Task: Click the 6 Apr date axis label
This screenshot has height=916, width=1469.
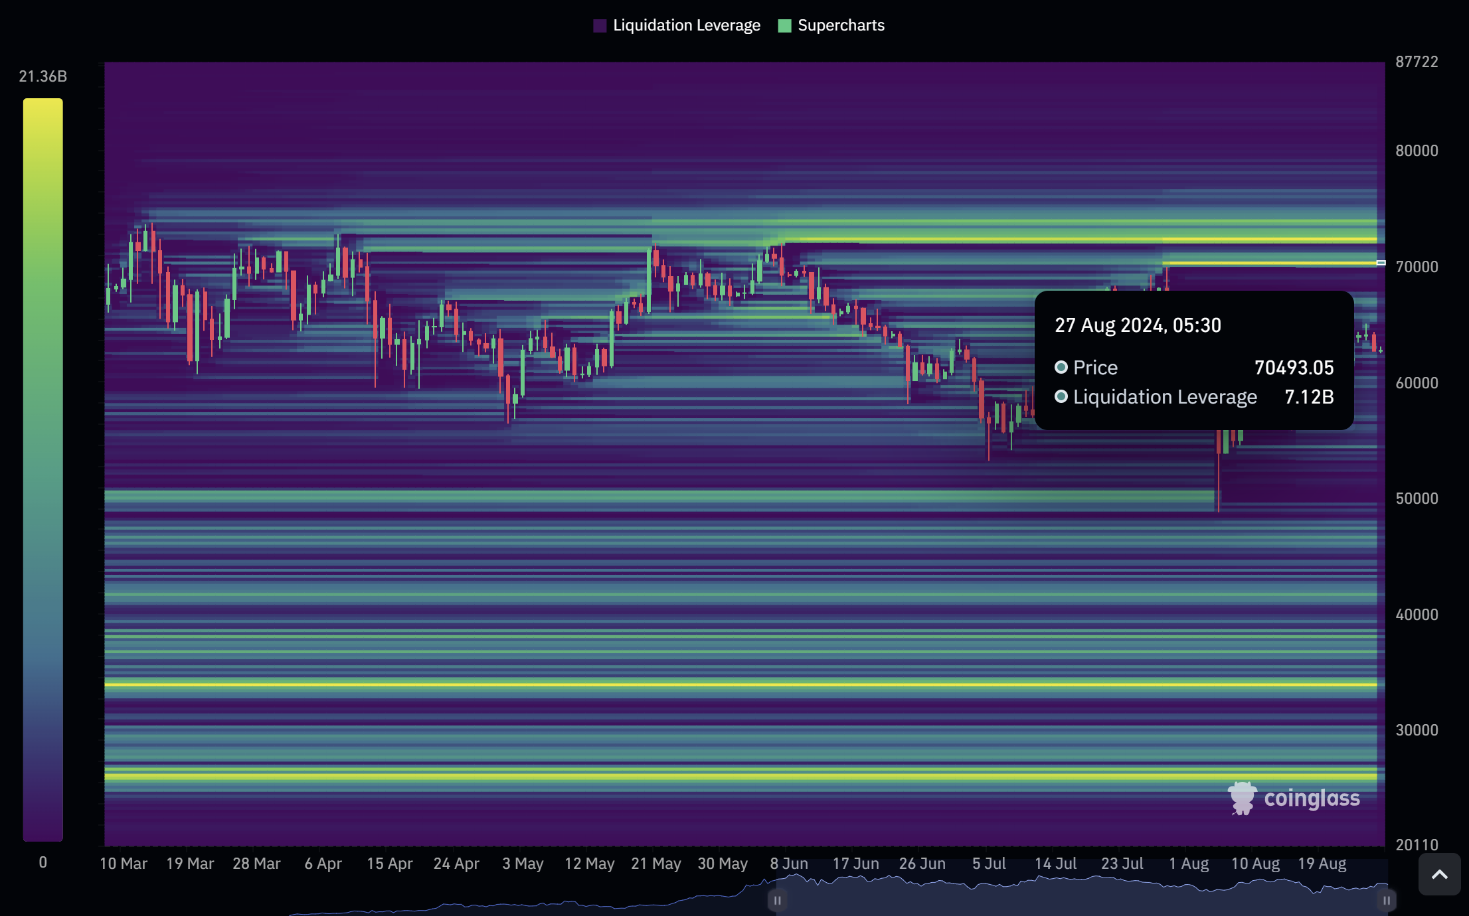Action: coord(323,864)
